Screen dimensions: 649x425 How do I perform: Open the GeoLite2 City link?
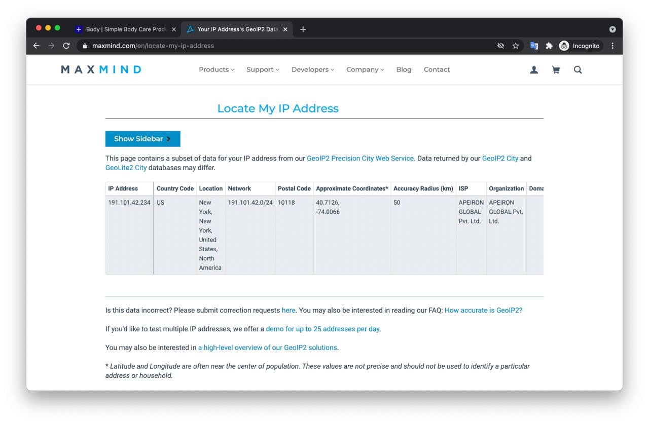click(x=126, y=168)
